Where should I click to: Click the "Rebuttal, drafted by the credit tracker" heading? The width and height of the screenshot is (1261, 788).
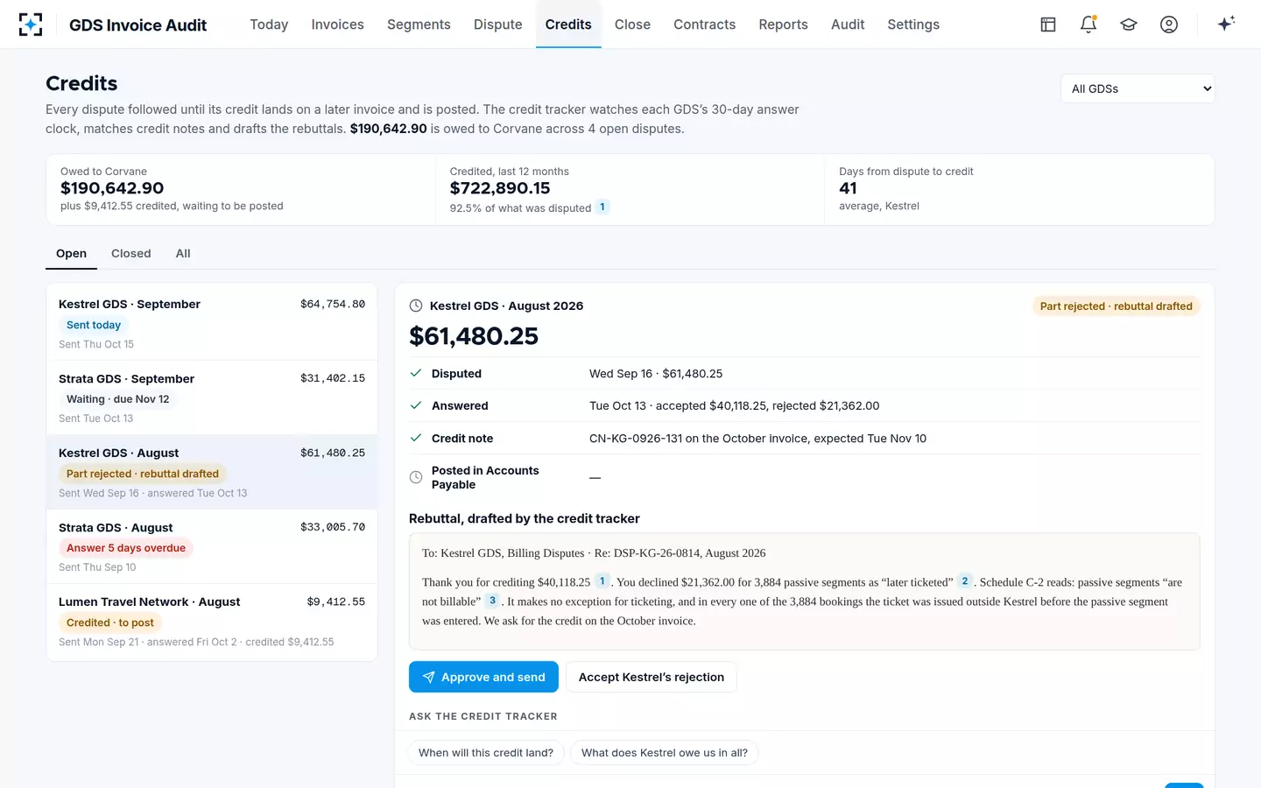525,518
